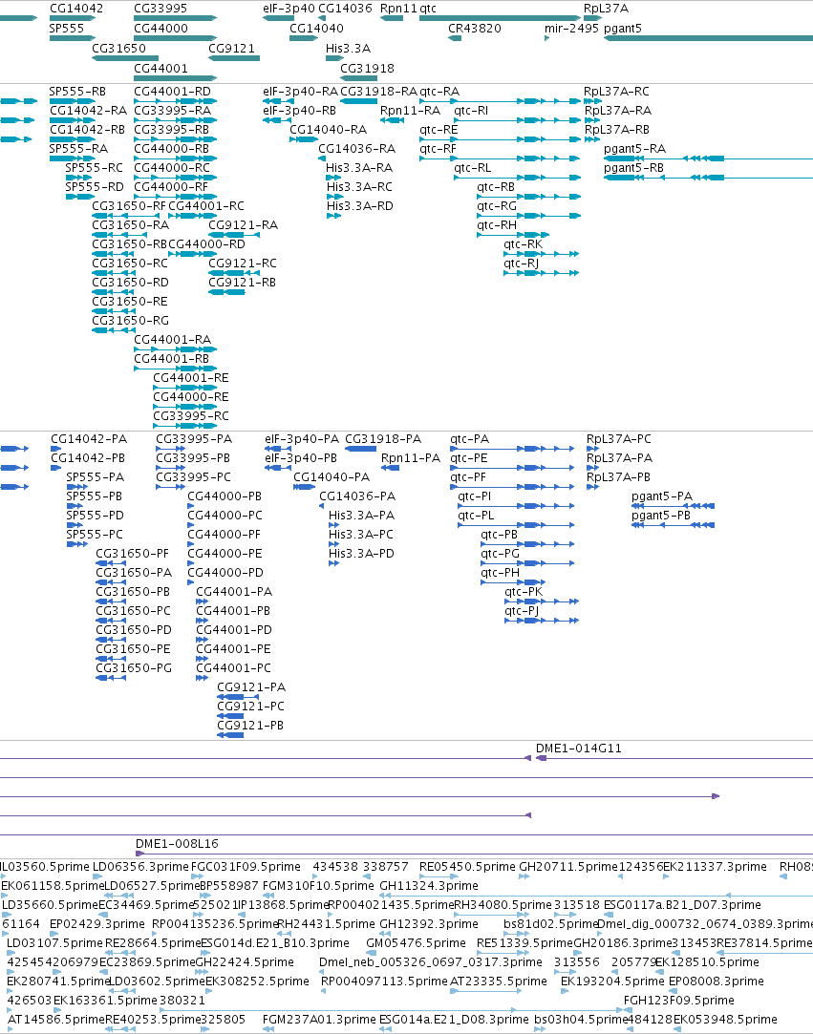Image resolution: width=813 pixels, height=1034 pixels.
Task: Select transcript qtc-RA
Action: pyautogui.click(x=439, y=91)
